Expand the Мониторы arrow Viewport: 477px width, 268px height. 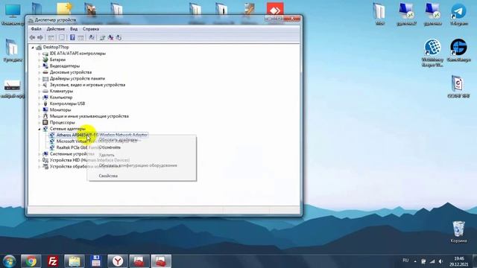tap(40, 110)
